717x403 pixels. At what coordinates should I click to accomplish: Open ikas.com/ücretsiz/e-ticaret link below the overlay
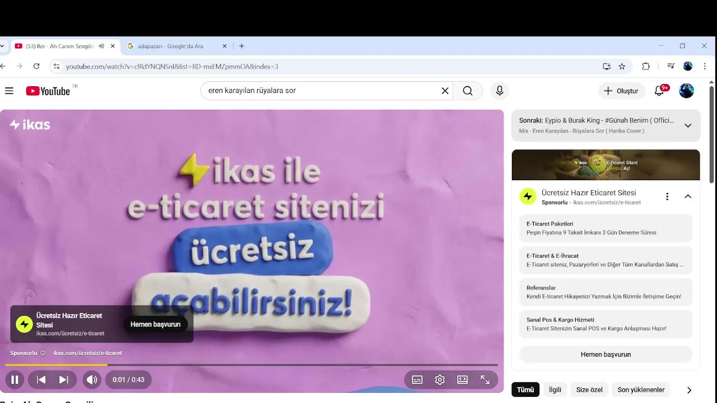pos(87,353)
